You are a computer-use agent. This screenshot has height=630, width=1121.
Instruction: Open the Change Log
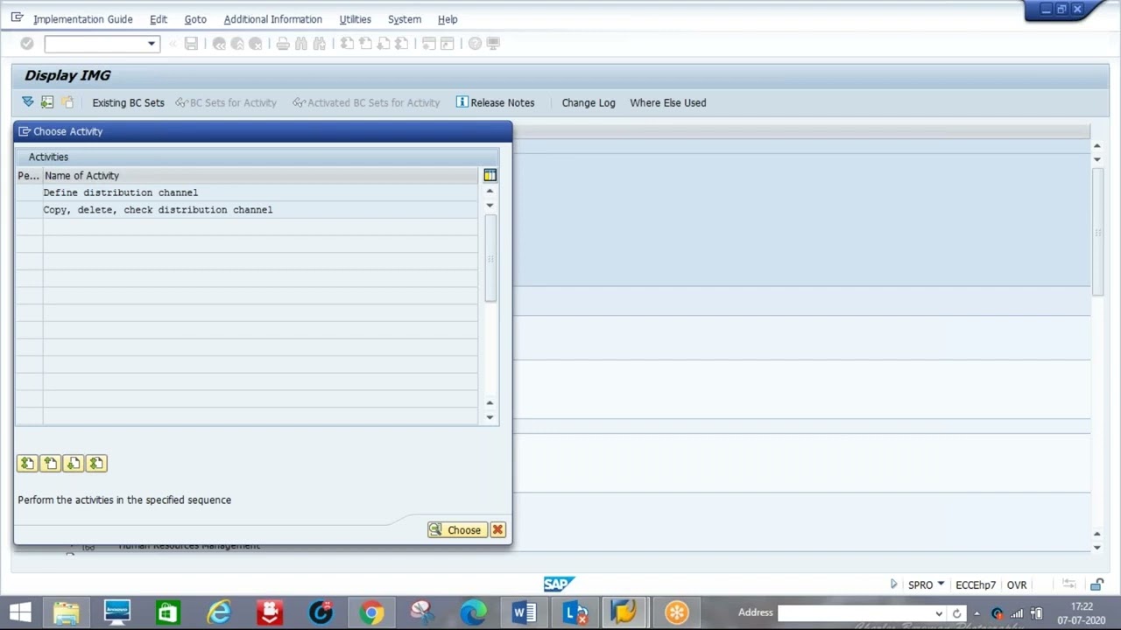(589, 102)
